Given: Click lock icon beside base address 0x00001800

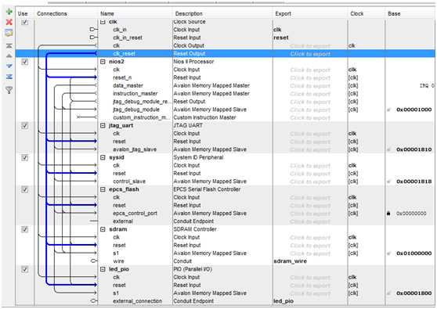Looking at the screenshot, I should [389, 293].
